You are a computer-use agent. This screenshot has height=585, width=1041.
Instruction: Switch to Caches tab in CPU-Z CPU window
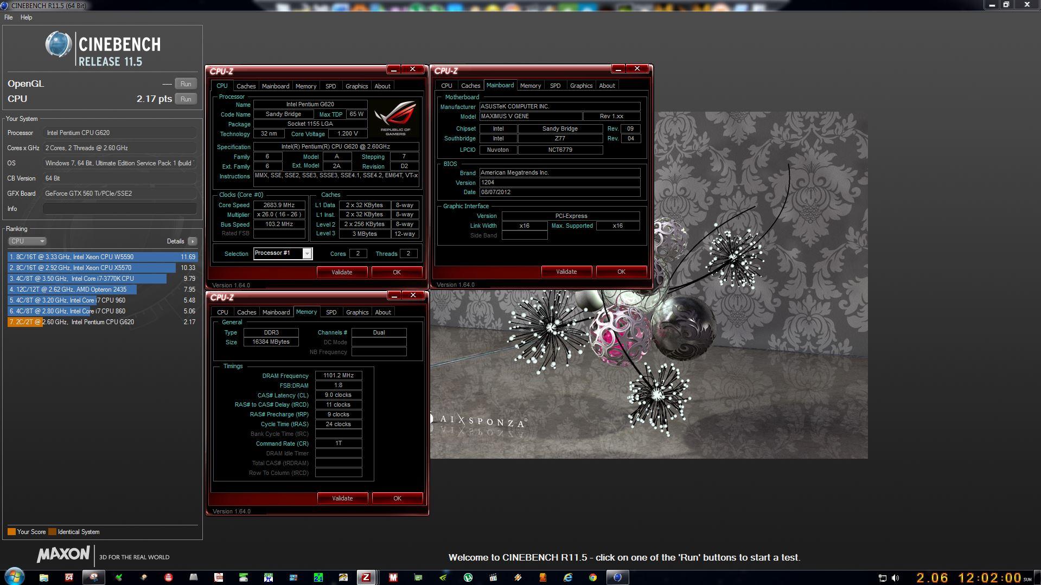click(246, 86)
